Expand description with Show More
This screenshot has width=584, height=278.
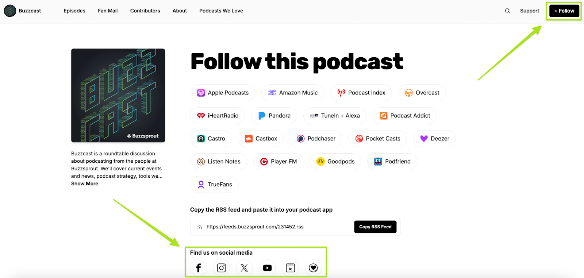85,184
